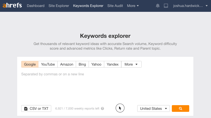
Task: Click the help question mark icon
Action: [x=102, y=108]
